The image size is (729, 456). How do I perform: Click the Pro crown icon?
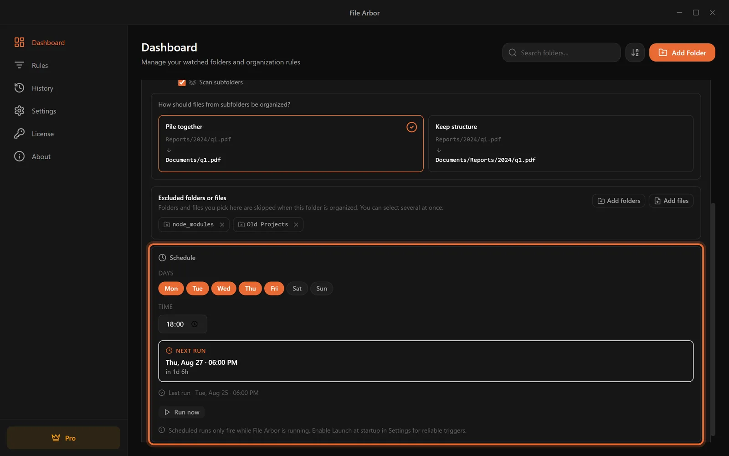pos(56,438)
